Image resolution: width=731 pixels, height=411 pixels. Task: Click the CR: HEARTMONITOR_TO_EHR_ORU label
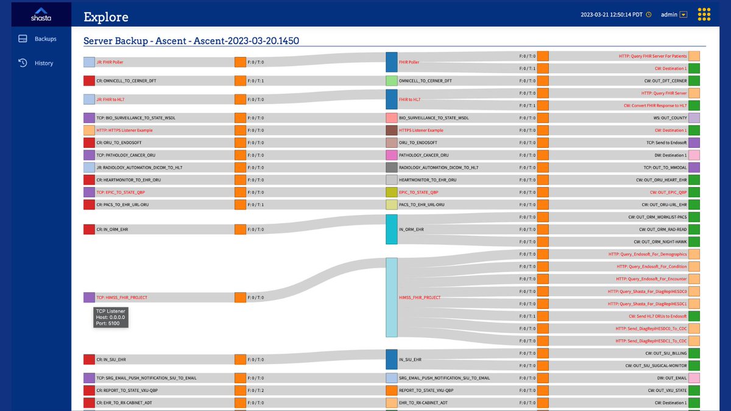[x=127, y=180]
